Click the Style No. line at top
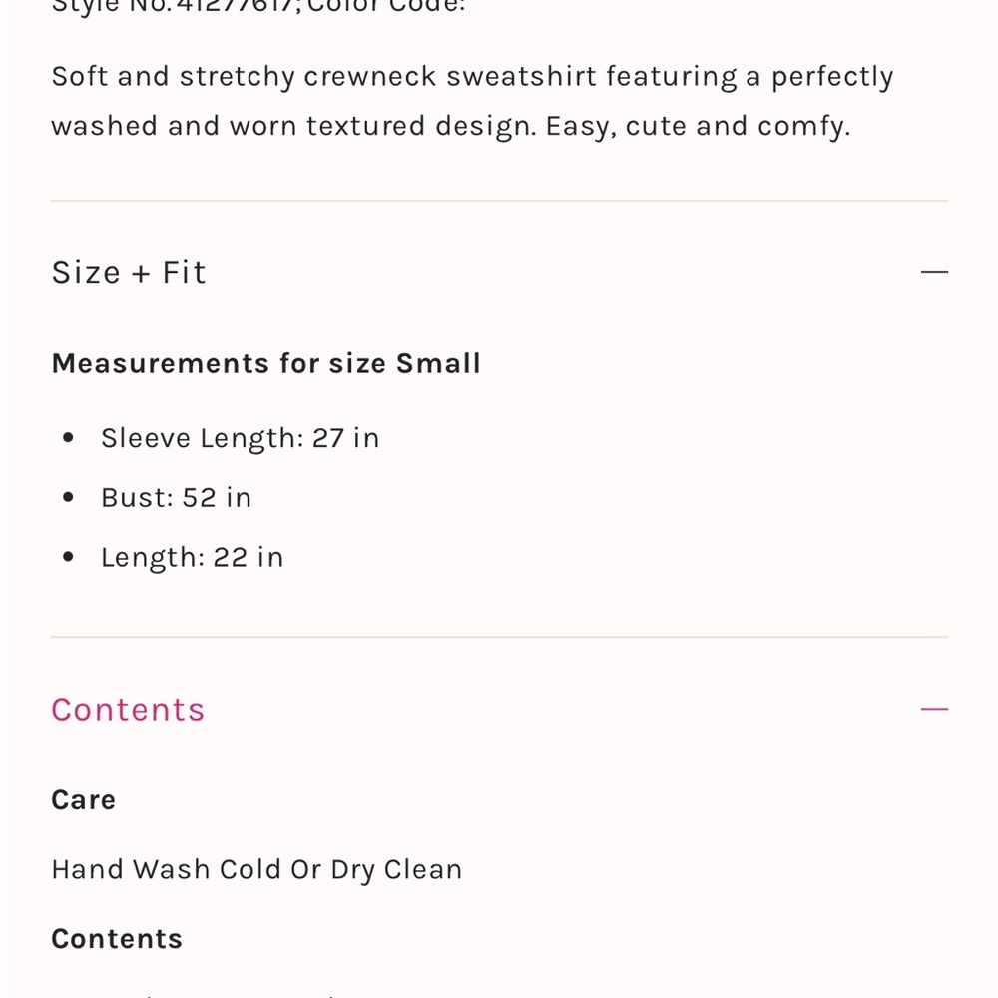The height and width of the screenshot is (998, 998). click(258, 6)
